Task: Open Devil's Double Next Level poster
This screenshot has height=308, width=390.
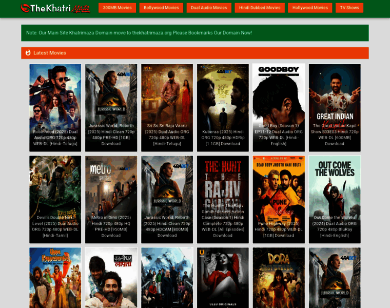Action: point(55,200)
